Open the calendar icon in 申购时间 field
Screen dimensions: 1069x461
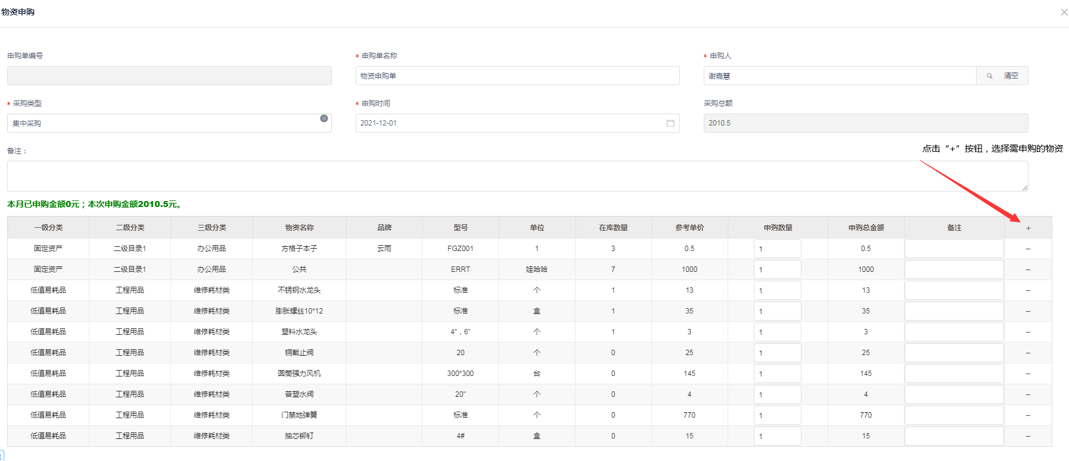[x=670, y=123]
